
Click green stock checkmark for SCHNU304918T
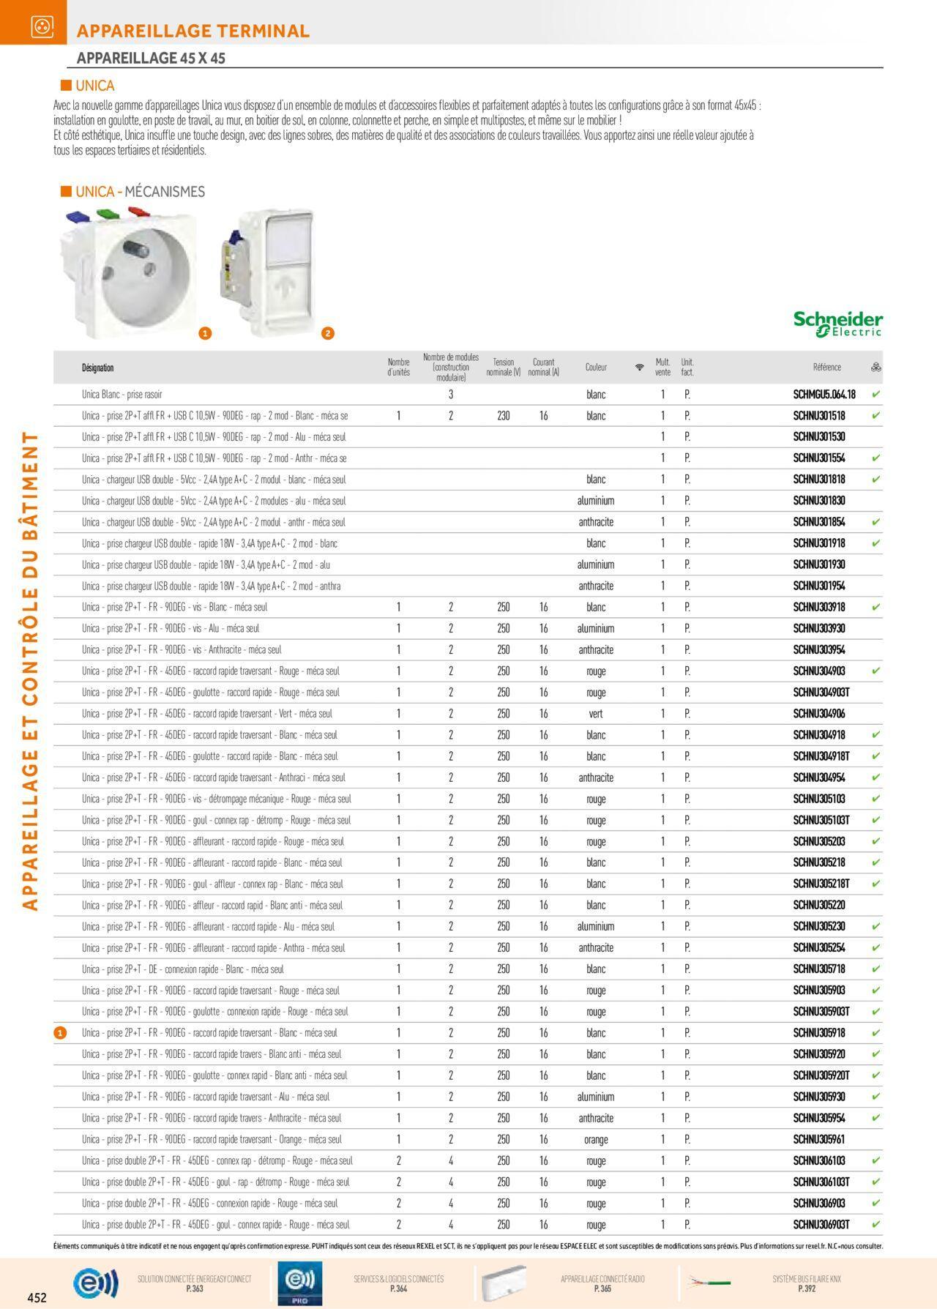[x=876, y=756]
